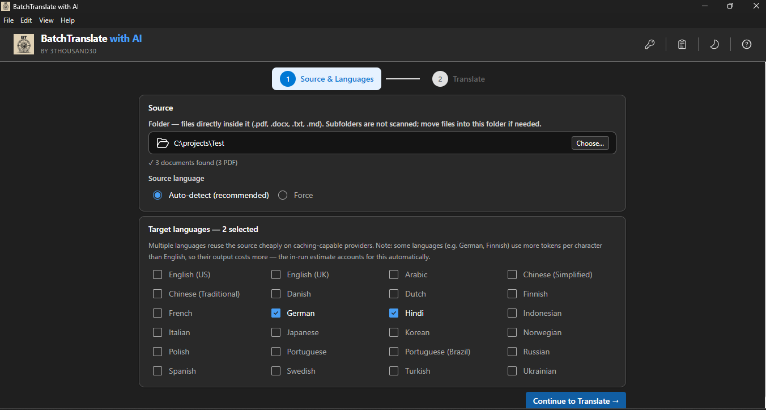This screenshot has width=766, height=410.
Task: Uncheck the German checkbox
Action: coord(276,313)
